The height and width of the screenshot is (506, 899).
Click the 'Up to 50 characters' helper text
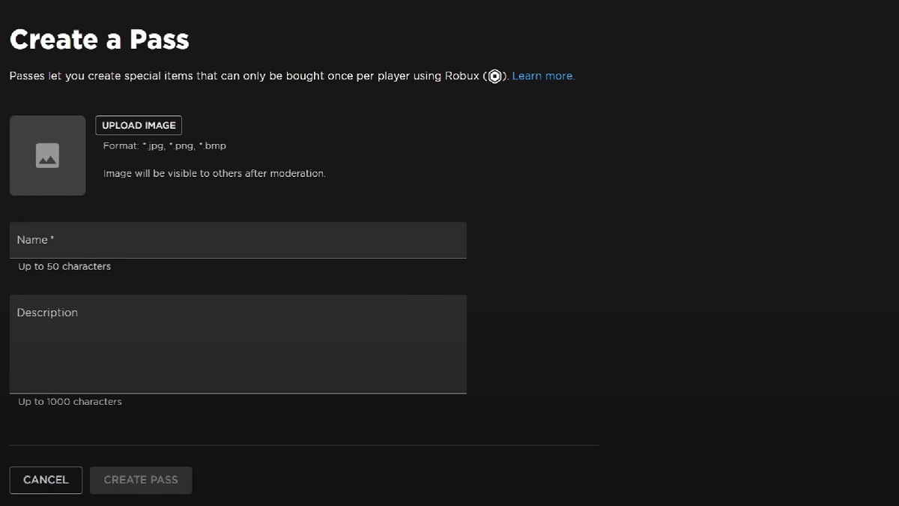click(x=64, y=266)
